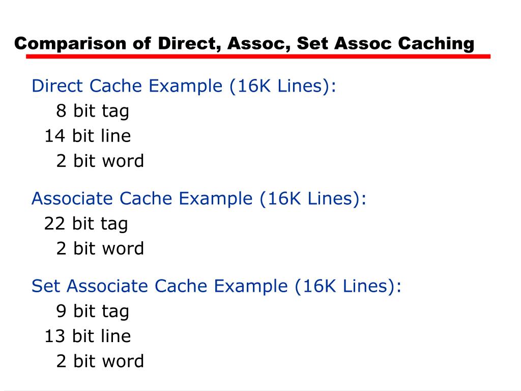521x391 pixels.
Task: Click the number '22' in the tag line
Action: [x=54, y=224]
